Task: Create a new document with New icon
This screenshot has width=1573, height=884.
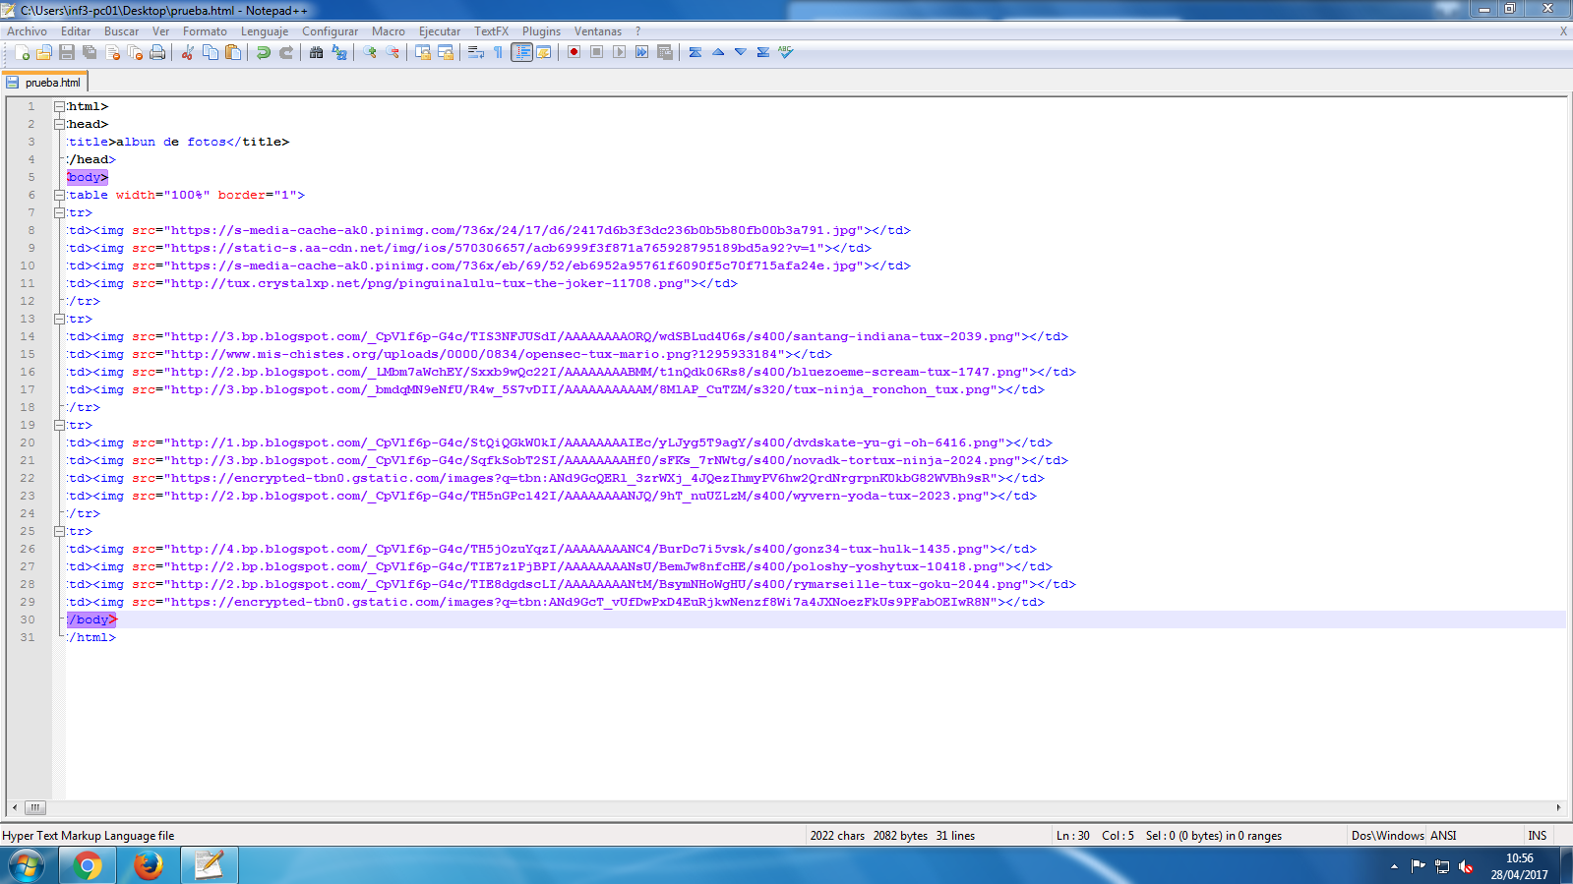Action: coord(22,52)
